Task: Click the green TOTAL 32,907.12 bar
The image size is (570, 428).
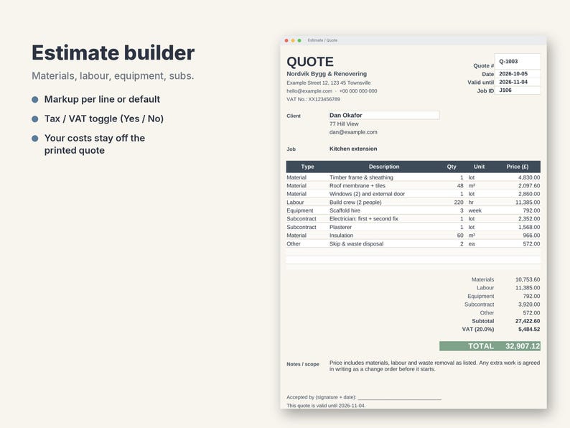Action: click(x=490, y=346)
